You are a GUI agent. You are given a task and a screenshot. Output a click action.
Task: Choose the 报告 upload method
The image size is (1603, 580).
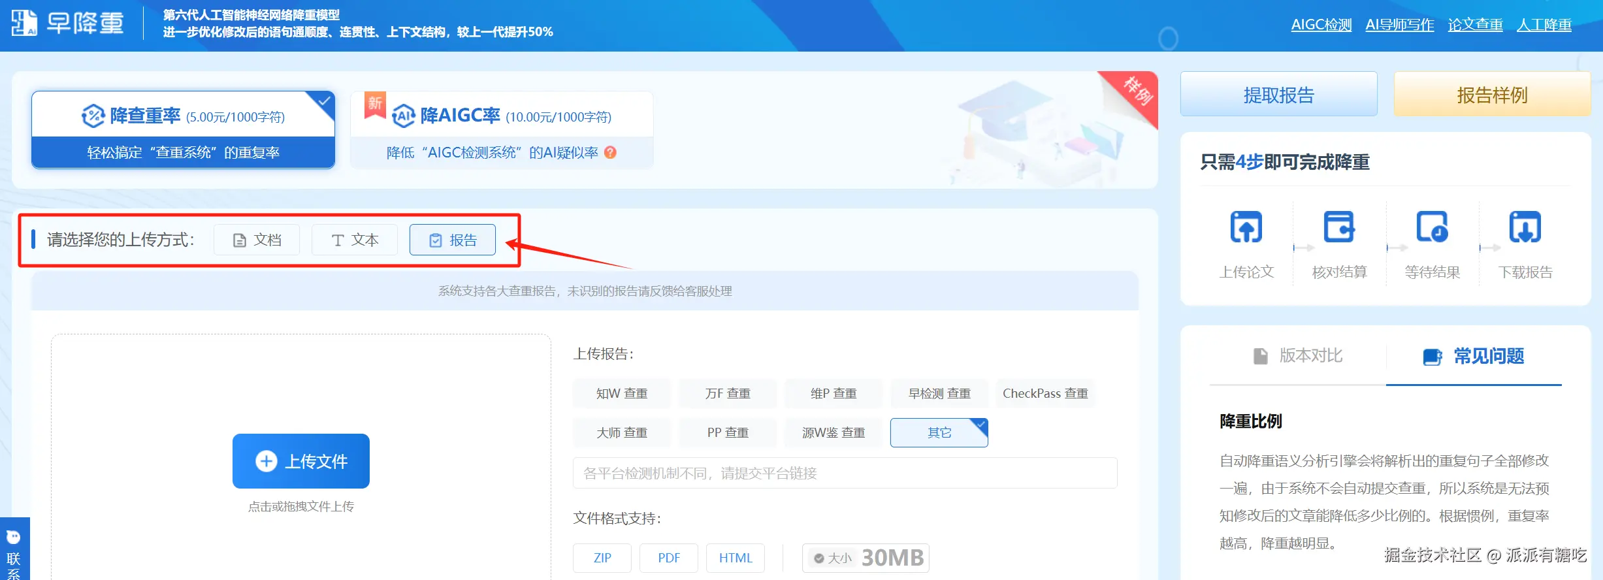(x=453, y=240)
